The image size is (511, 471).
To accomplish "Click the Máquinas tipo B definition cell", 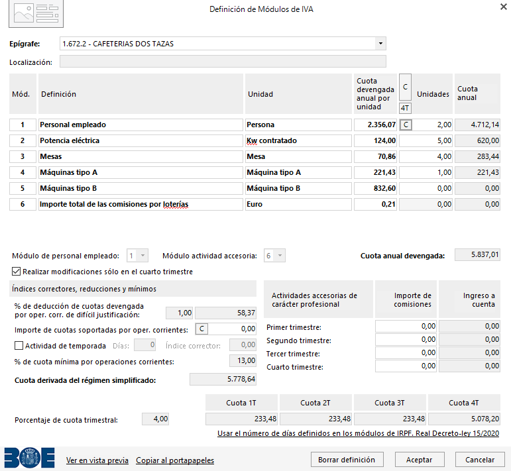I will click(141, 189).
